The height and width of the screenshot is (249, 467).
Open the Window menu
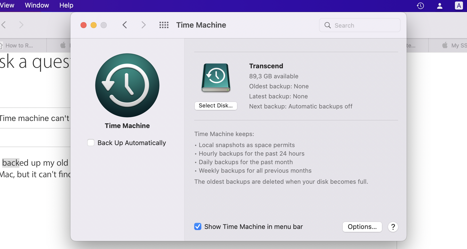pyautogui.click(x=37, y=5)
